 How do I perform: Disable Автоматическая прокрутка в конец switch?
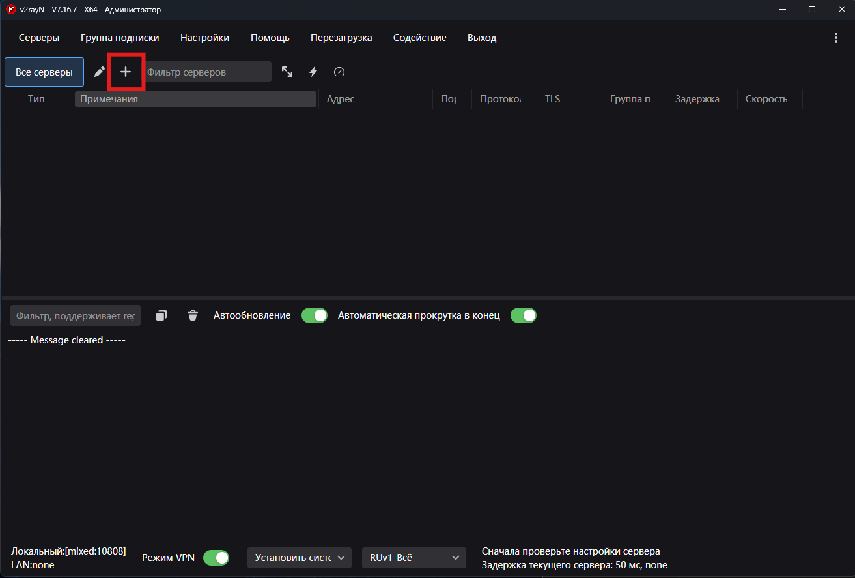tap(523, 315)
